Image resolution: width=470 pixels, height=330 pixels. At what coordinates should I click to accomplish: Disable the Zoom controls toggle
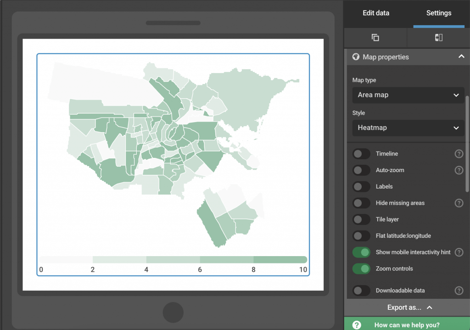[361, 268]
